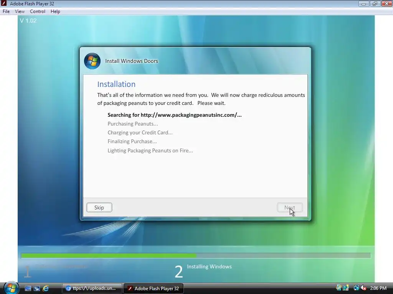
Task: Switch to the Chrome uploads taskbar item
Action: [92, 288]
